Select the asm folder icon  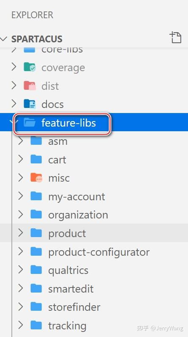coord(36,141)
